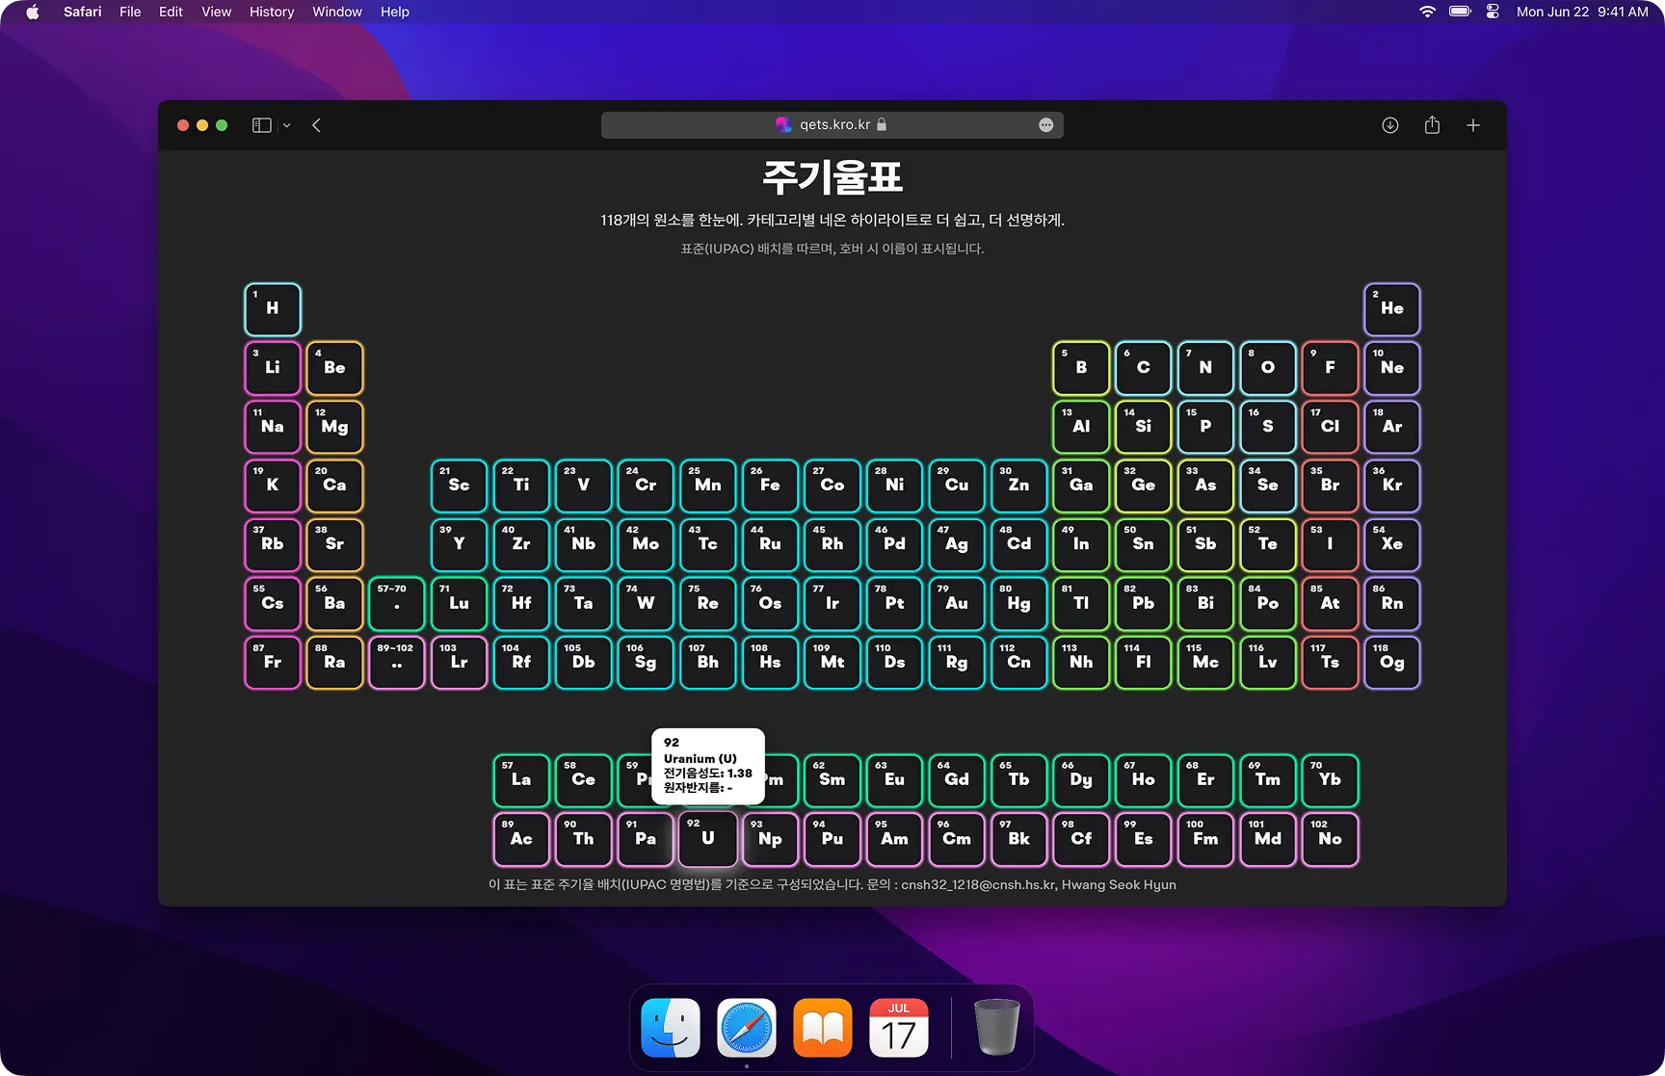Click the Wi-Fi status icon
Viewport: 1665px width, 1076px height.
[1427, 12]
